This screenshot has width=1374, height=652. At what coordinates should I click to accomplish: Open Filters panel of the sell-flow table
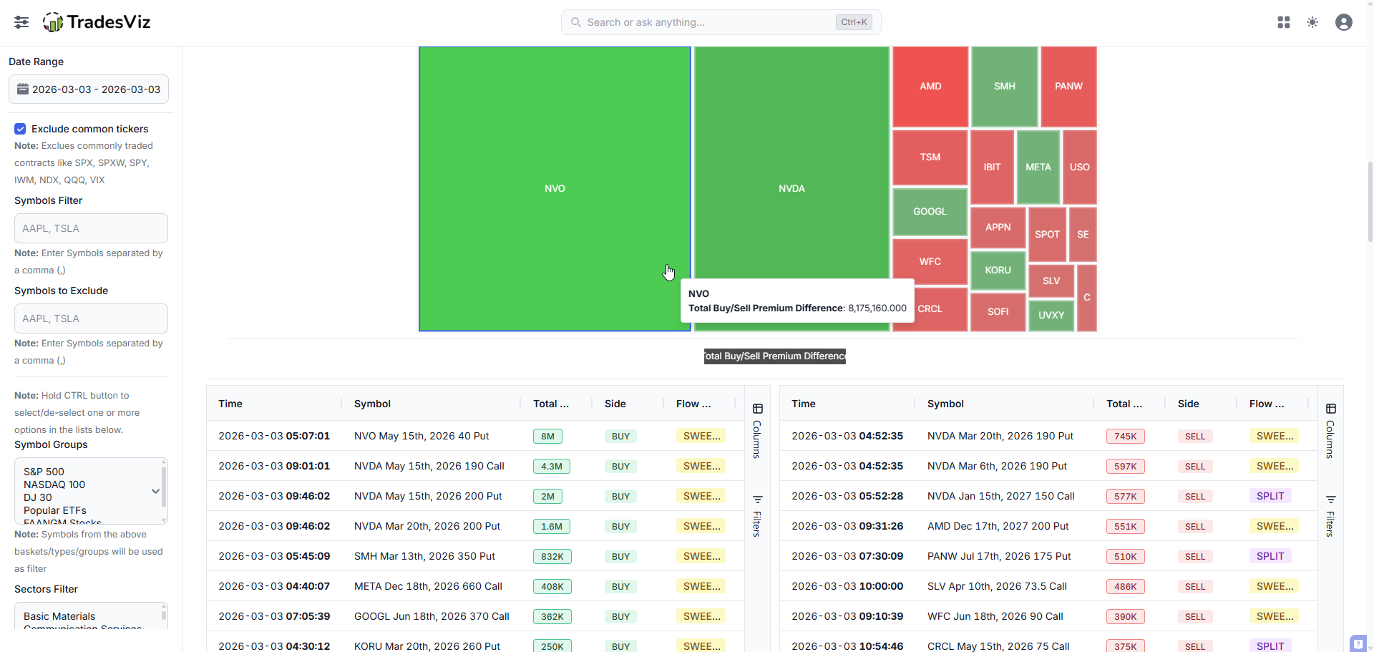1330,516
